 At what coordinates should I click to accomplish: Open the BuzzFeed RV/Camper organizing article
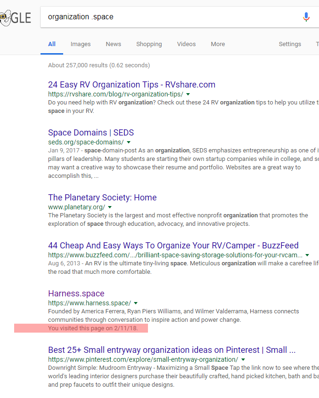pyautogui.click(x=173, y=246)
